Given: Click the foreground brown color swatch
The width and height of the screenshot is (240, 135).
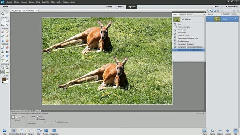Looking at the screenshot, I should point(4,79).
